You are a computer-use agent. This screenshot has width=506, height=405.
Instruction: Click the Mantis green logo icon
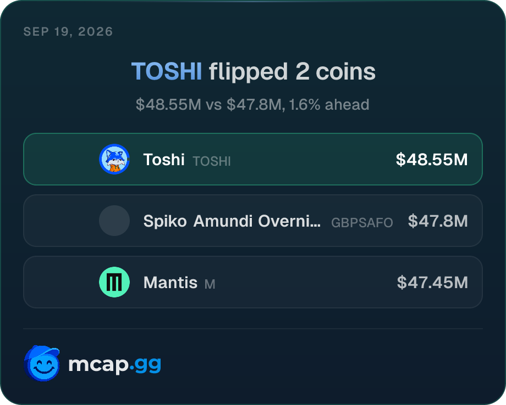pyautogui.click(x=114, y=282)
